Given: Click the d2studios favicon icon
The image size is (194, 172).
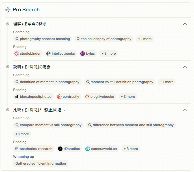Looking at the screenshot, I should tap(60, 149).
